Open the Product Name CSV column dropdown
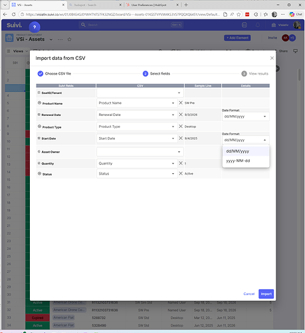This screenshot has width=305, height=333. pyautogui.click(x=137, y=103)
